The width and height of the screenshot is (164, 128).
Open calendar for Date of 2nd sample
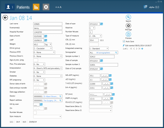(x=101, y=69)
